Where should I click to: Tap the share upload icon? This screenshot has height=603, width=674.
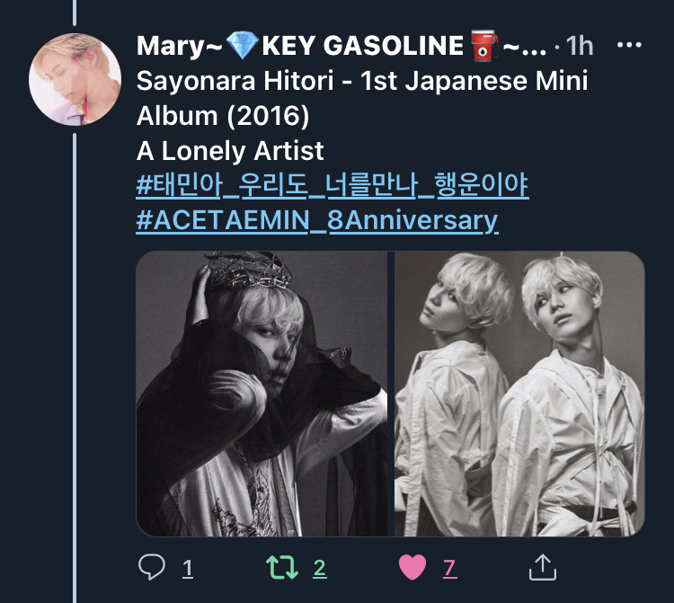pos(543,567)
